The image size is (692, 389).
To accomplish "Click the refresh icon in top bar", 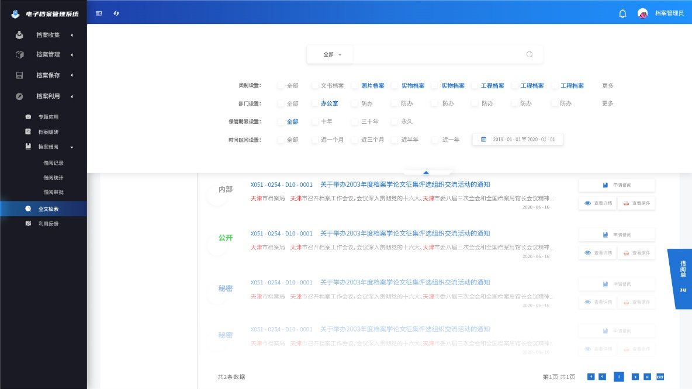I will coord(116,13).
